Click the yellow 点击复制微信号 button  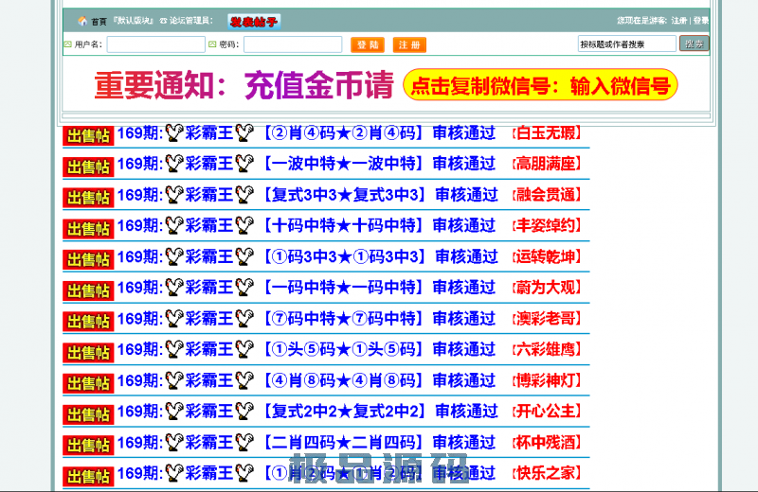[x=540, y=85]
